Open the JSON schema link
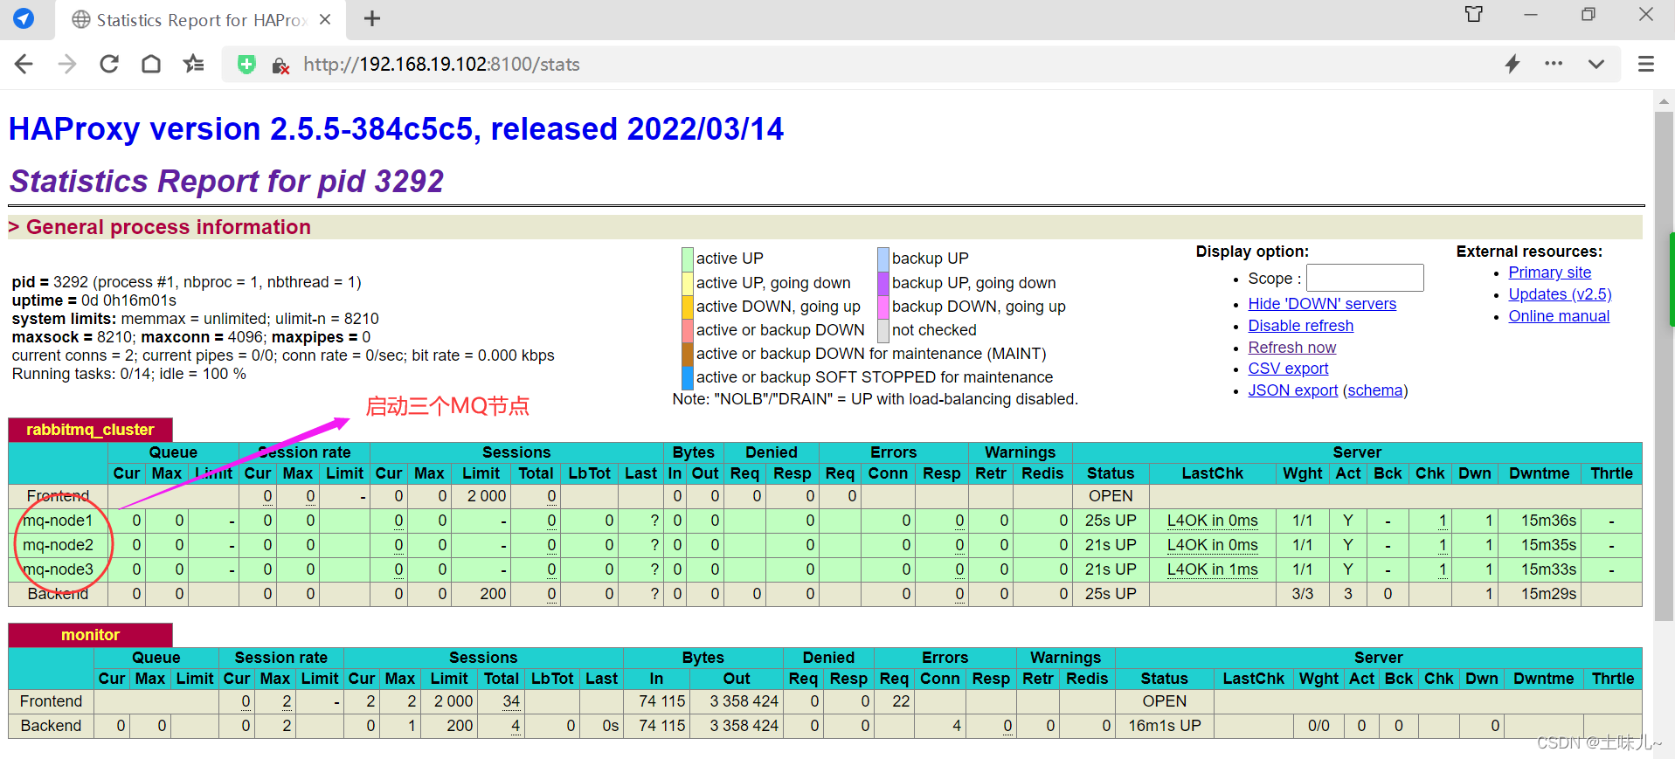 point(1375,390)
